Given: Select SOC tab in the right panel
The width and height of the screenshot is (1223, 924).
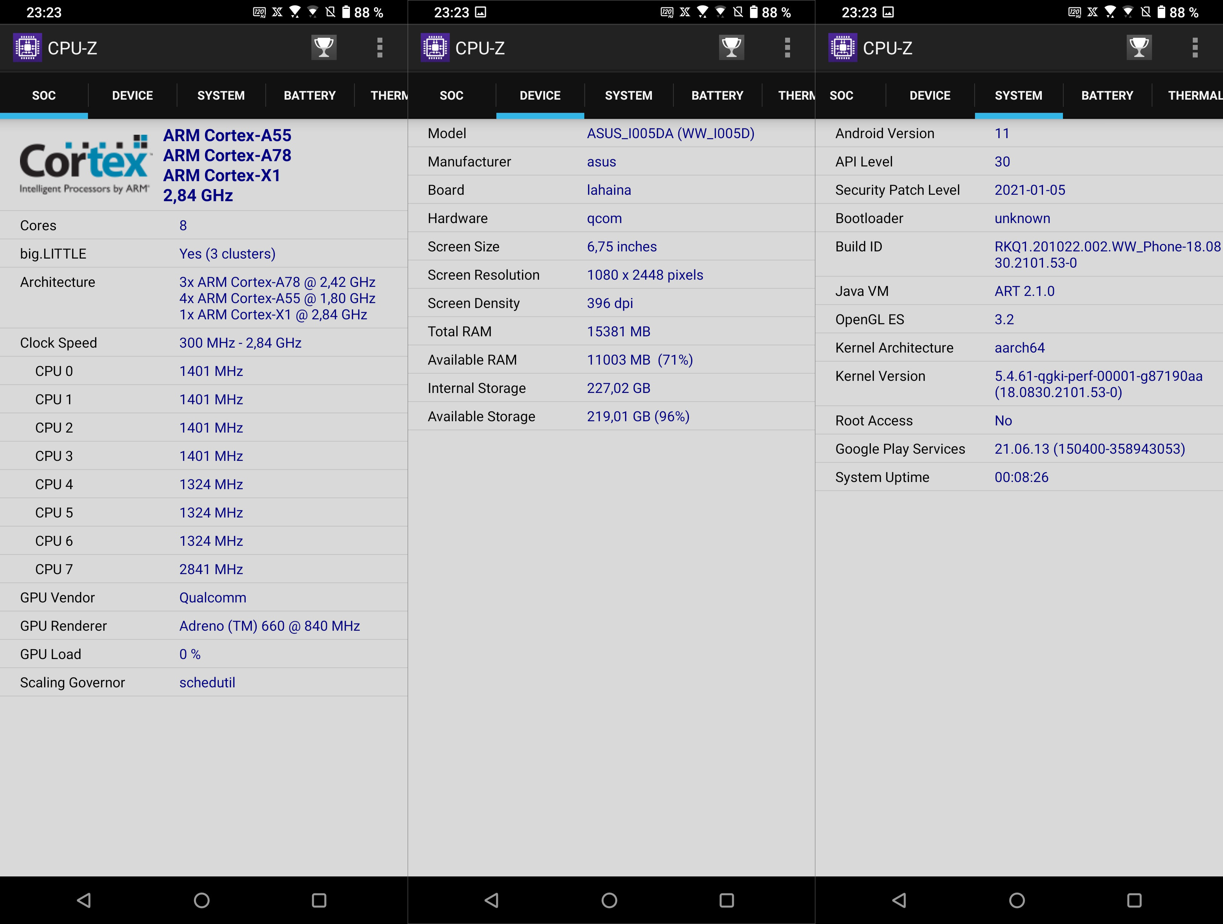Looking at the screenshot, I should (x=841, y=95).
